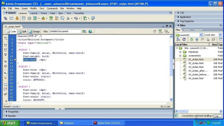
Task: Toggle Highlight Invalid Code
Action: pos(5,78)
